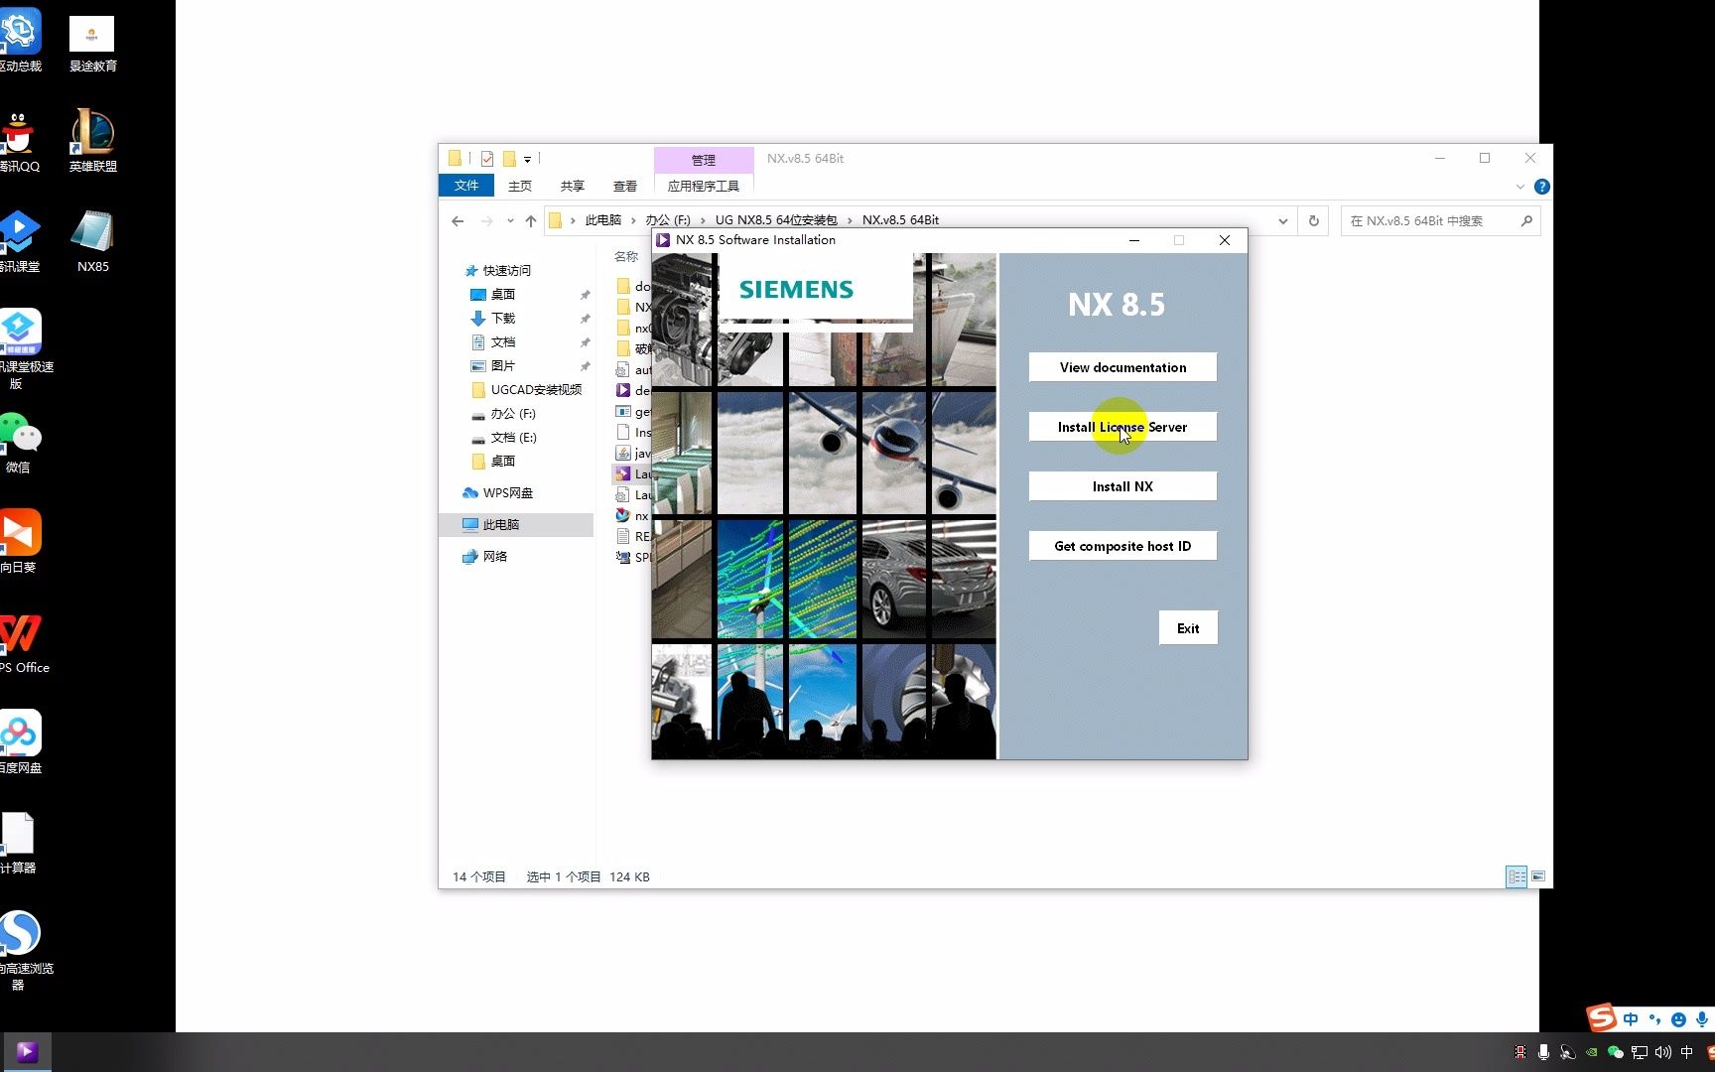This screenshot has height=1072, width=1715.
Task: Open 腾讯课堂 desktop icon
Action: tap(20, 241)
